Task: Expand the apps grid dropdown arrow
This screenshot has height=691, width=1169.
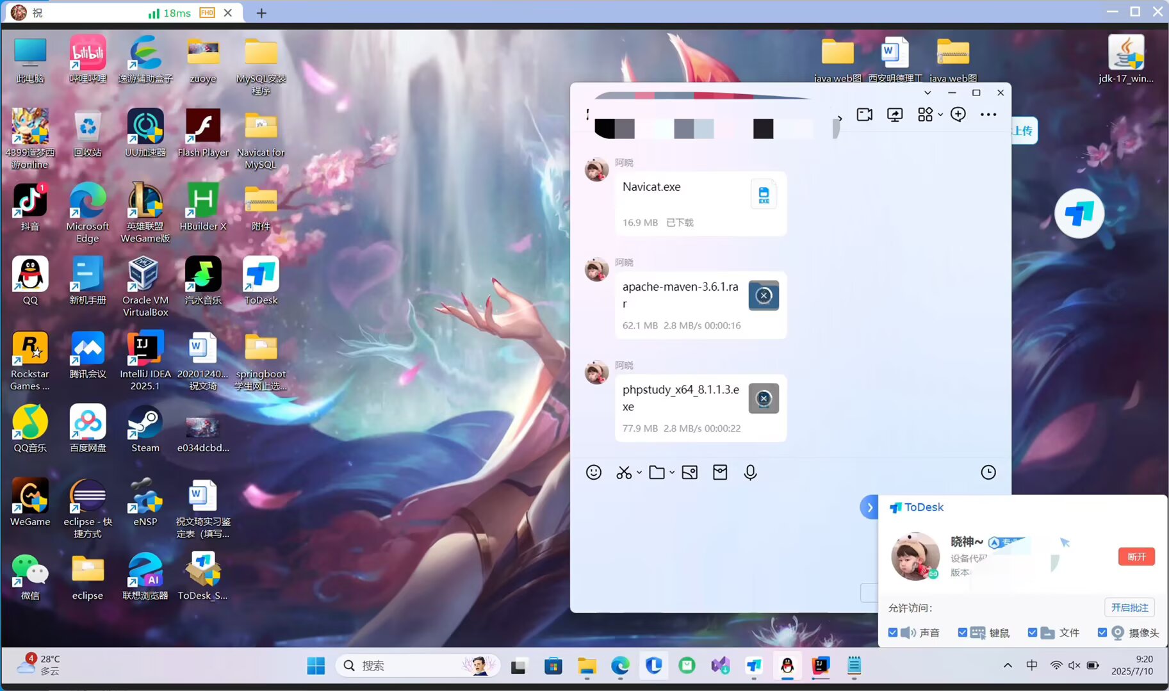Action: click(x=940, y=115)
